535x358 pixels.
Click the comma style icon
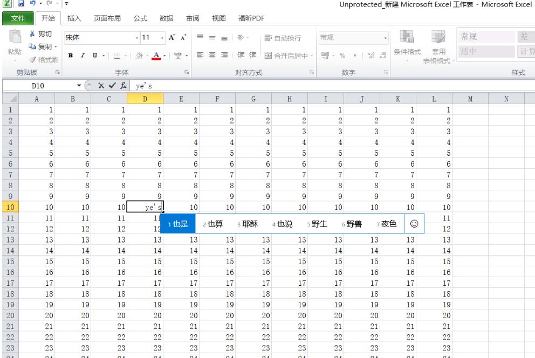355,56
